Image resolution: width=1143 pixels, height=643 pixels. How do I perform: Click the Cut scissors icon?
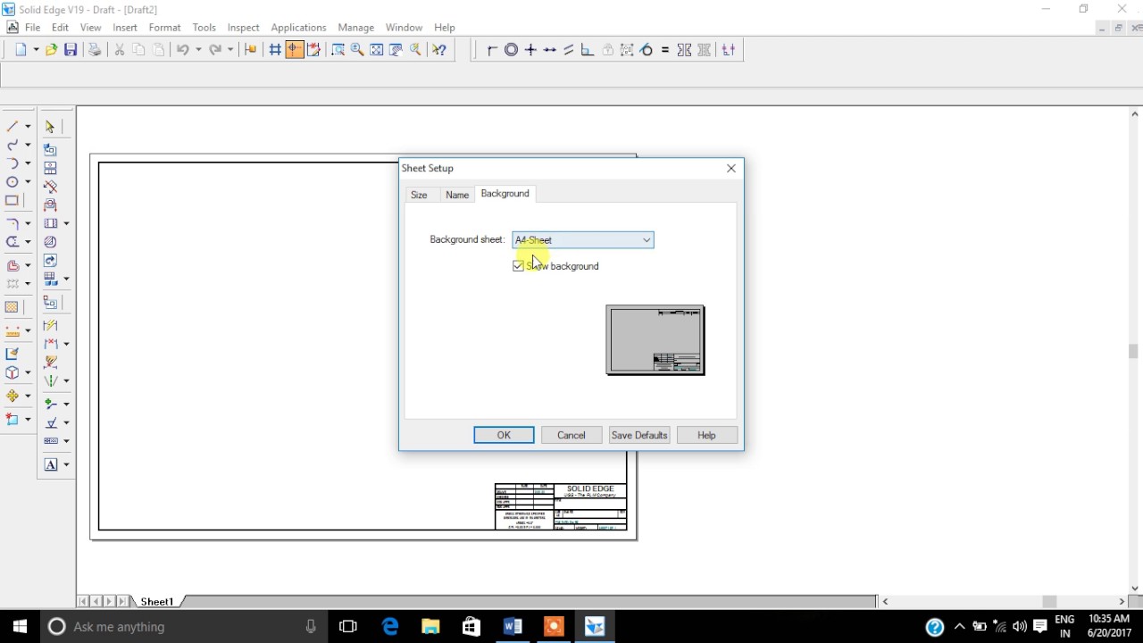click(120, 50)
